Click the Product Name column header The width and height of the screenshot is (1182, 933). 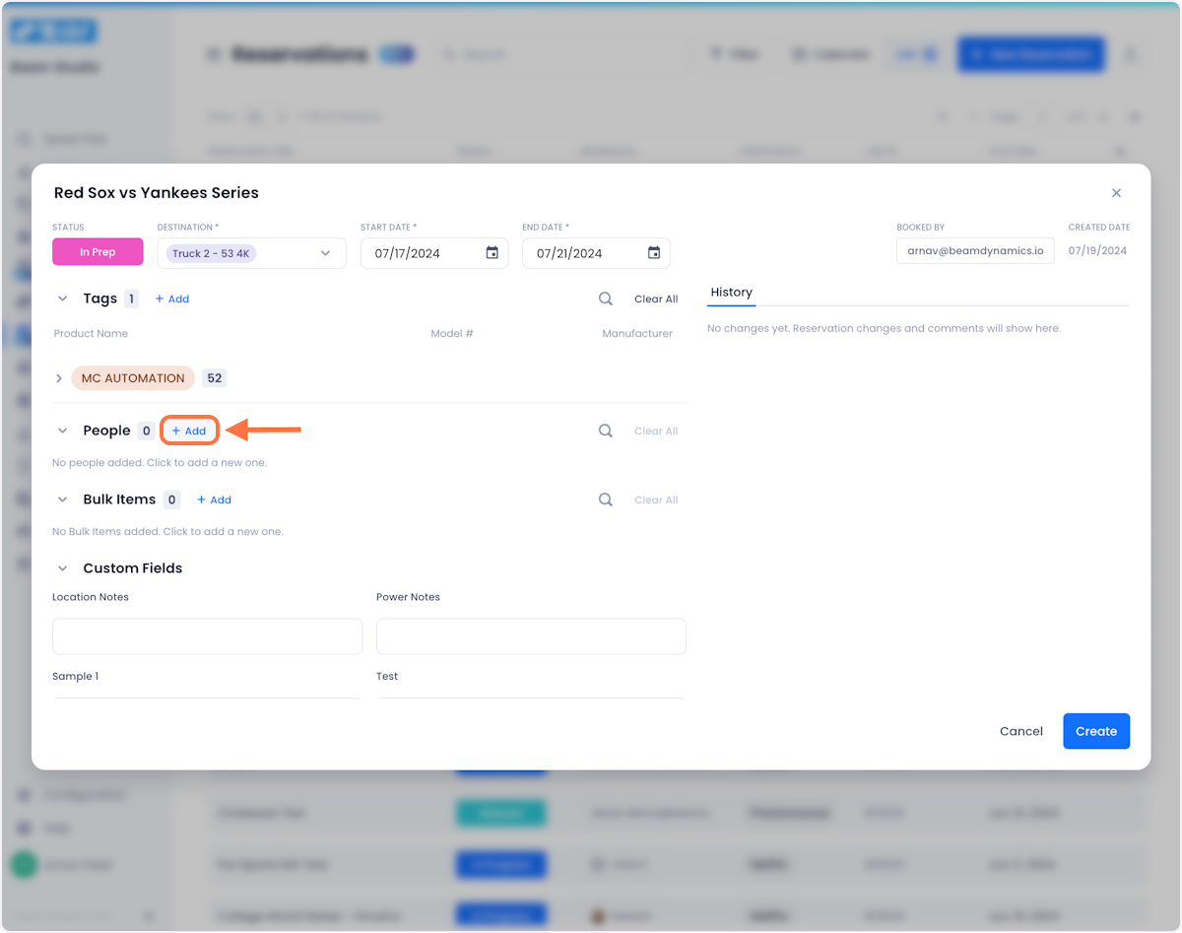(91, 334)
